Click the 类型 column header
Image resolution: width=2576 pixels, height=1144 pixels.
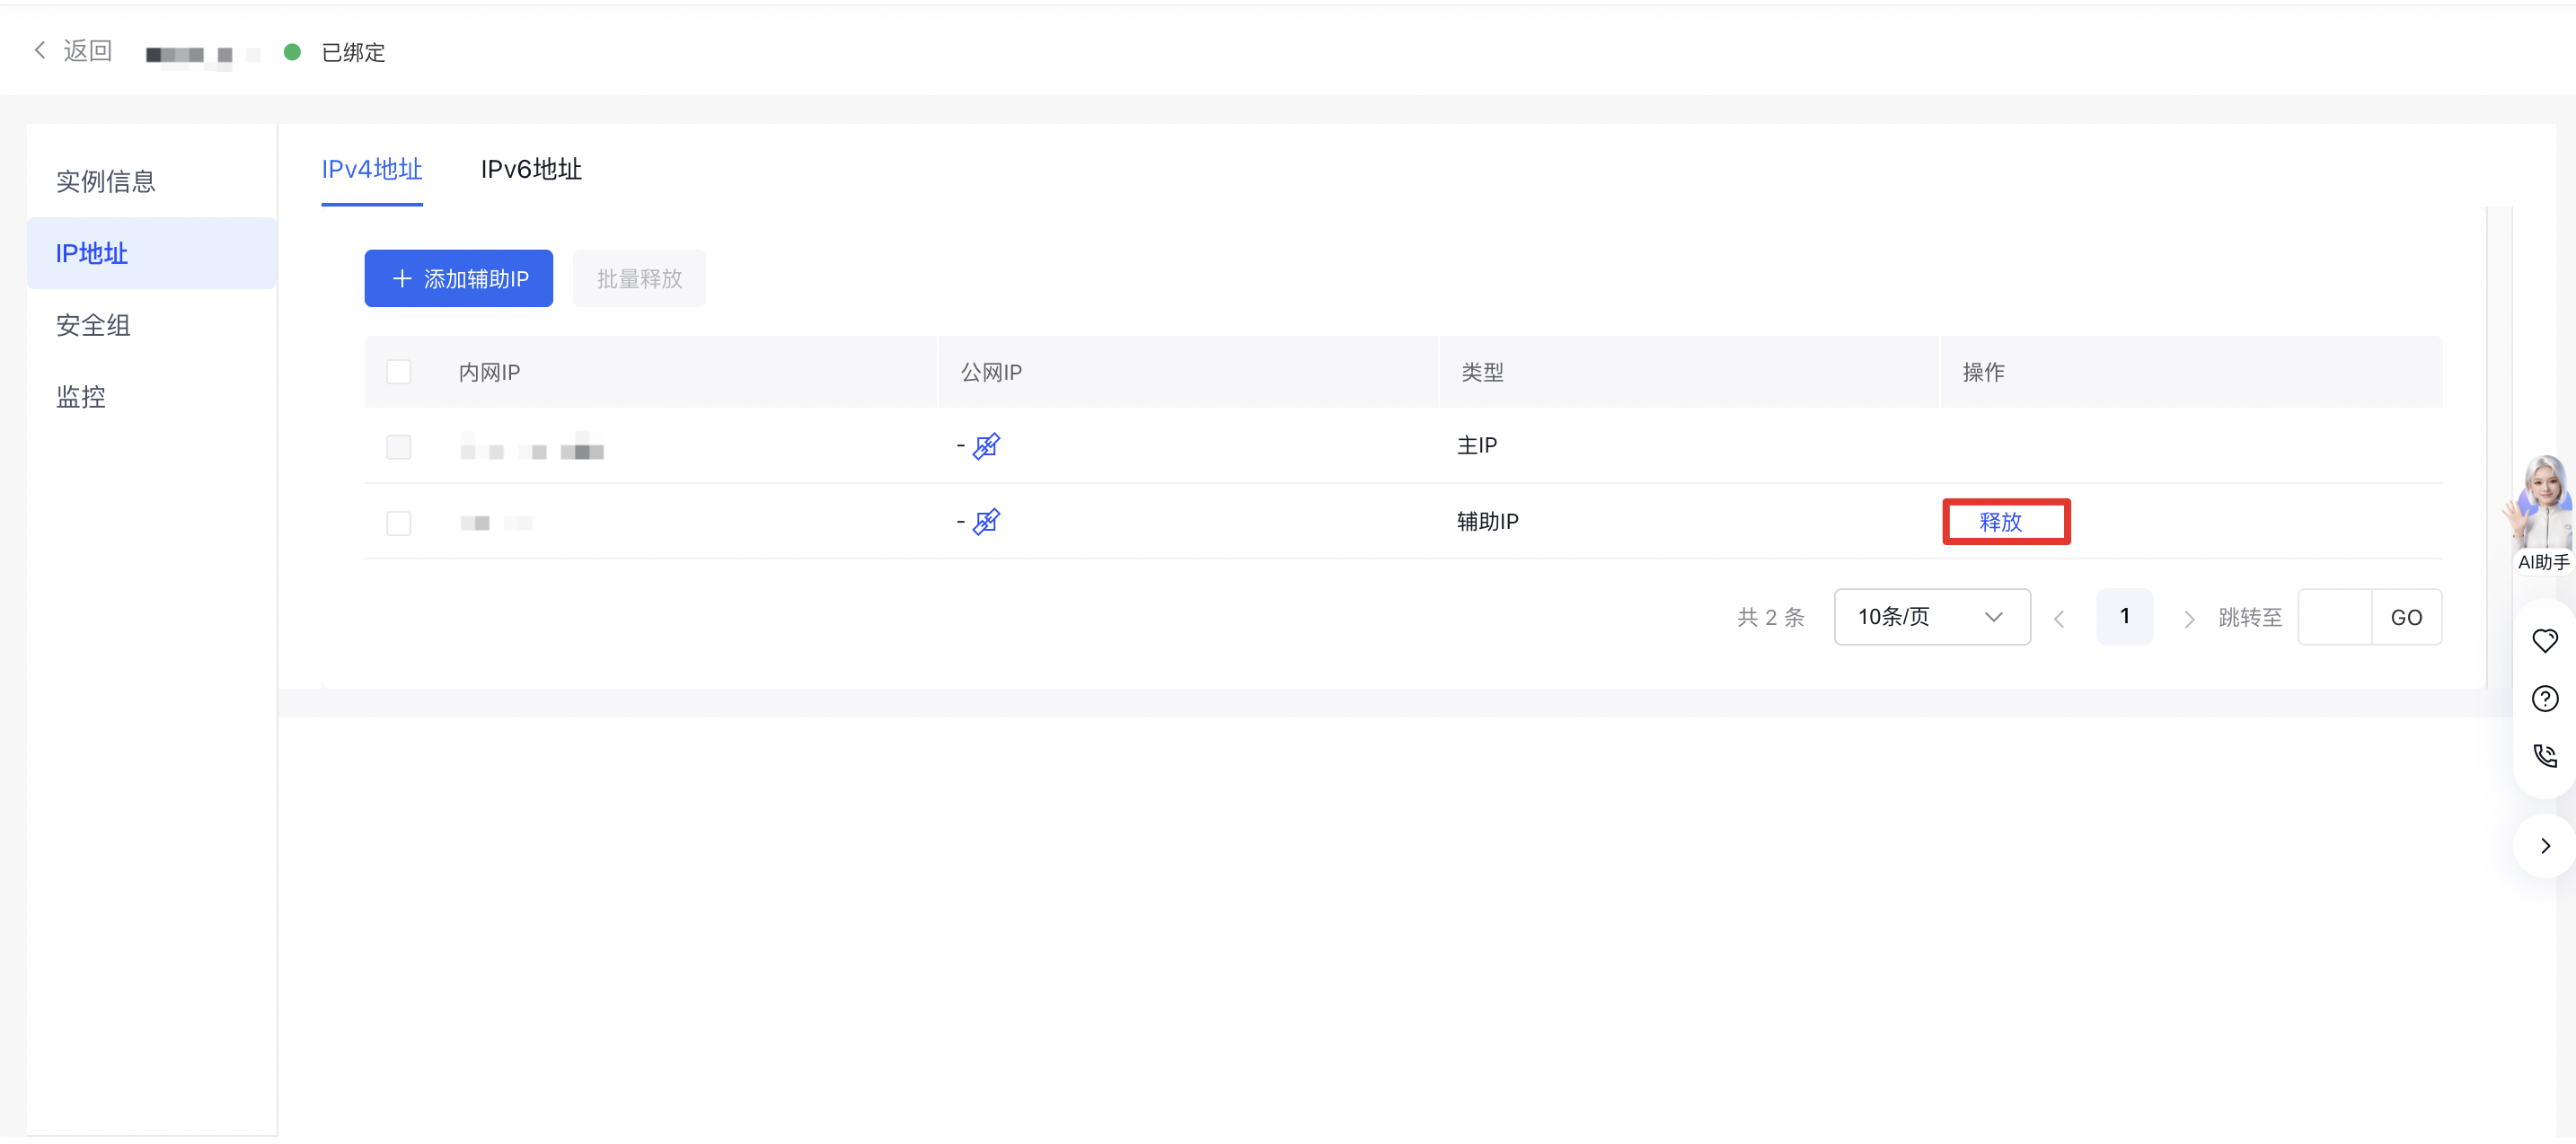tap(1482, 372)
